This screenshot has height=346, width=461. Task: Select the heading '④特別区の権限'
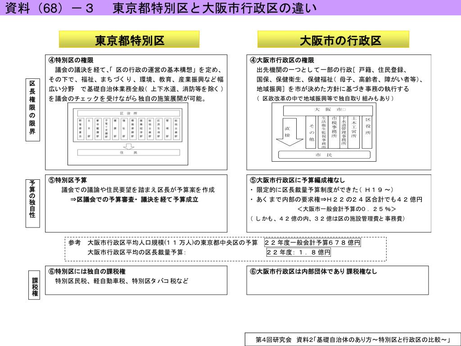click(x=71, y=60)
